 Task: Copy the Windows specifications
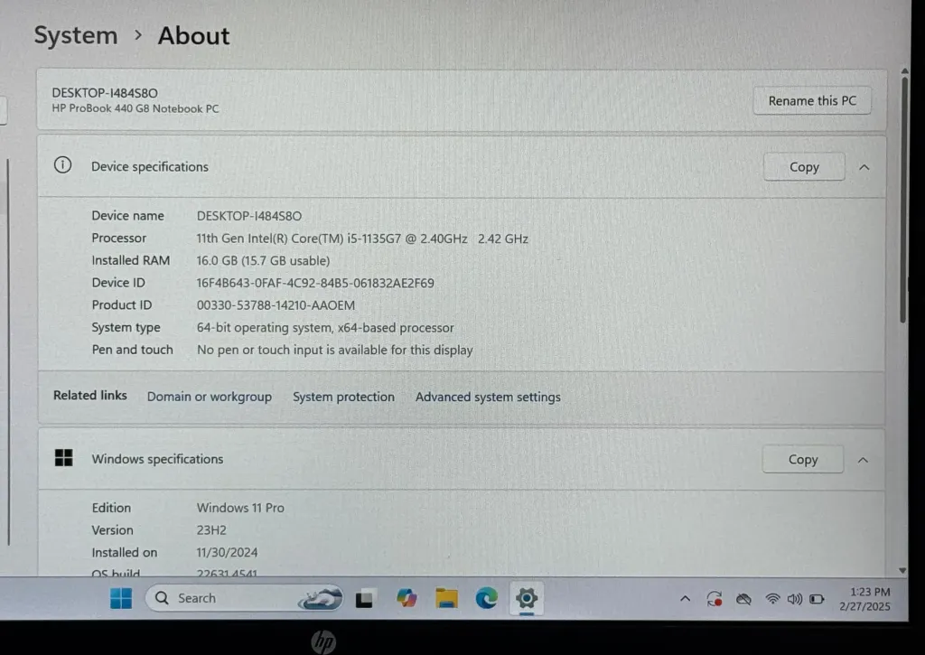point(803,459)
